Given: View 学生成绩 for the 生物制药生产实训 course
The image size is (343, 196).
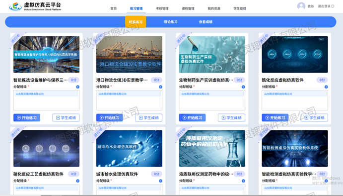Looking at the screenshot, I should 231,118.
